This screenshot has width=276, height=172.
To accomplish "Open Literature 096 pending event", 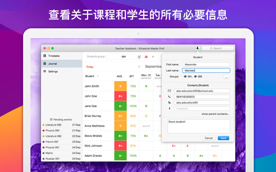I will tap(61, 136).
